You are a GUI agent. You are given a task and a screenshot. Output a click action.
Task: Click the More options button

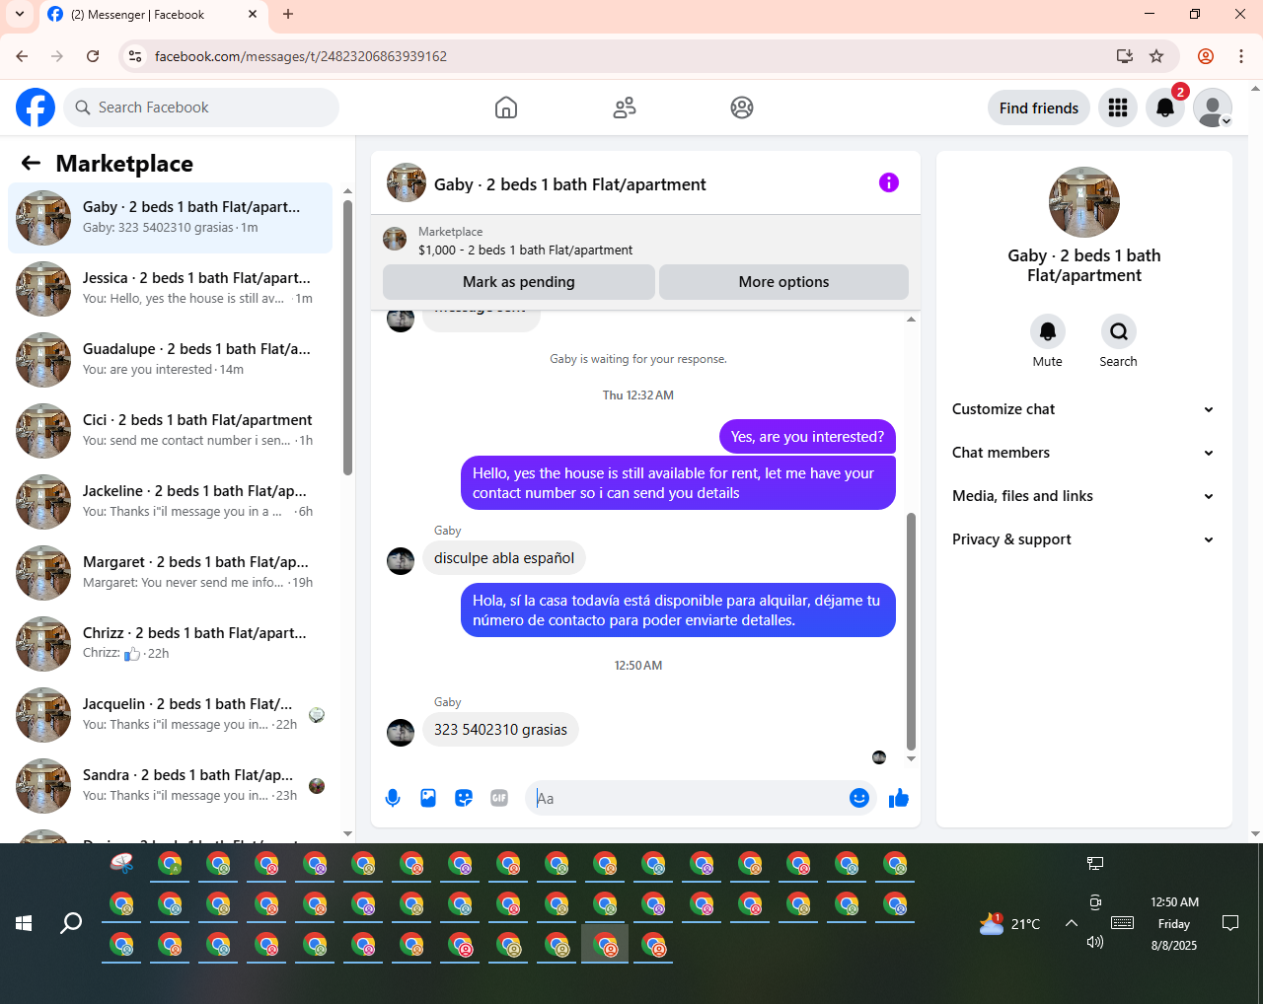coord(783,282)
